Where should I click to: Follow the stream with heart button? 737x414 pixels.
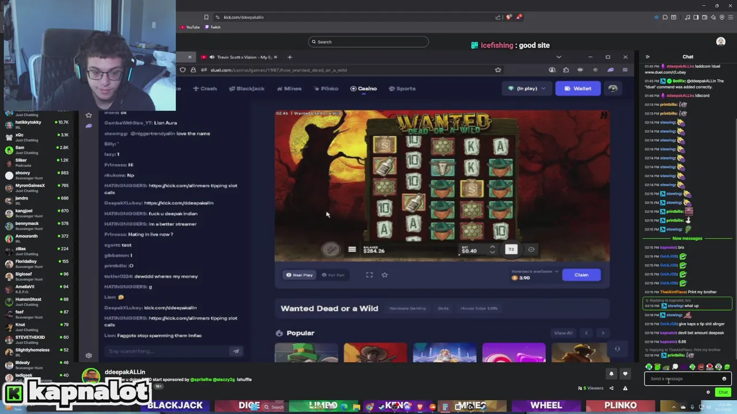tap(625, 374)
